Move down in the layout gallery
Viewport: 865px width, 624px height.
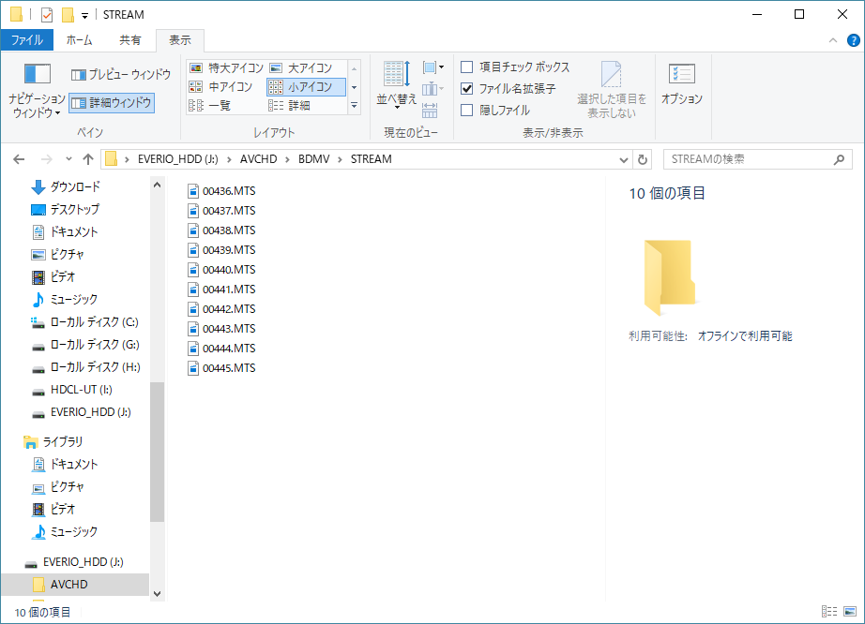355,87
